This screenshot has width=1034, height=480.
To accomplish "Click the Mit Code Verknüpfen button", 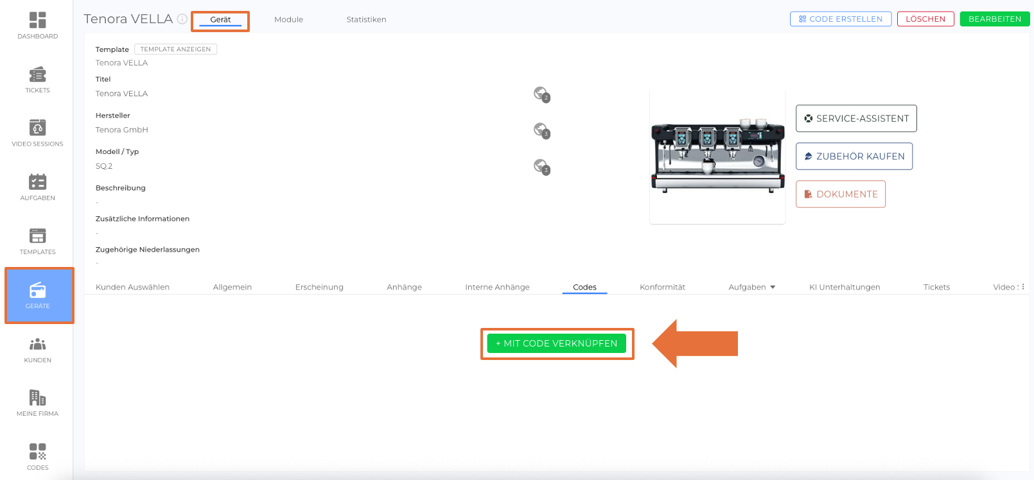I will (x=556, y=343).
